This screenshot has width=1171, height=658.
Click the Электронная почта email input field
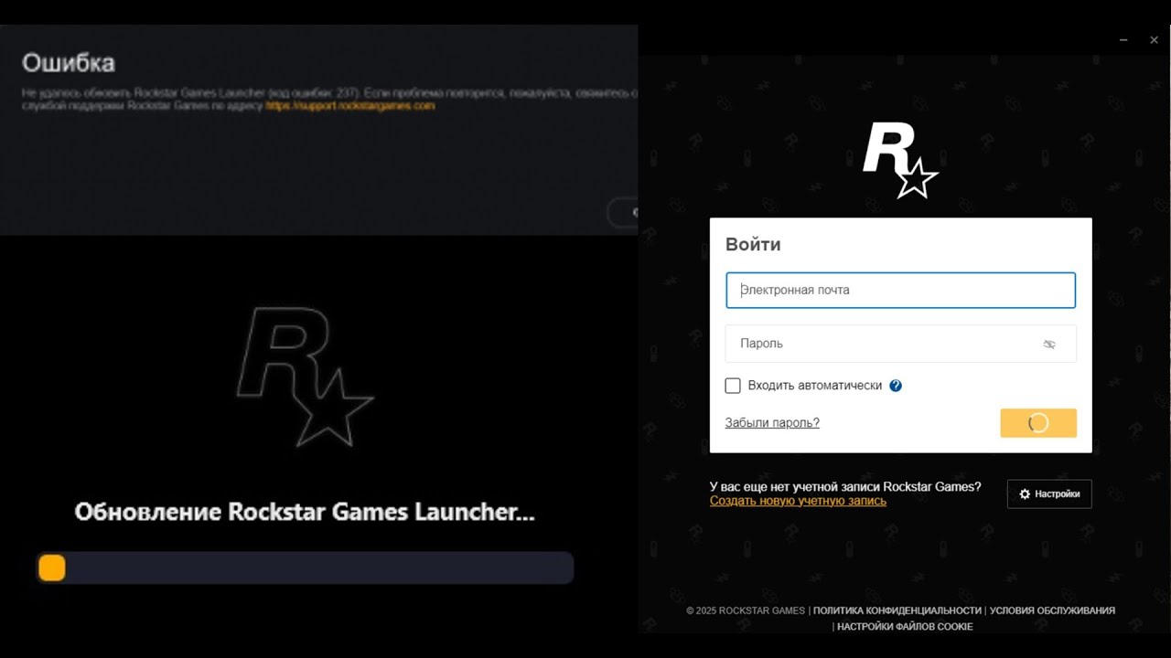[900, 290]
